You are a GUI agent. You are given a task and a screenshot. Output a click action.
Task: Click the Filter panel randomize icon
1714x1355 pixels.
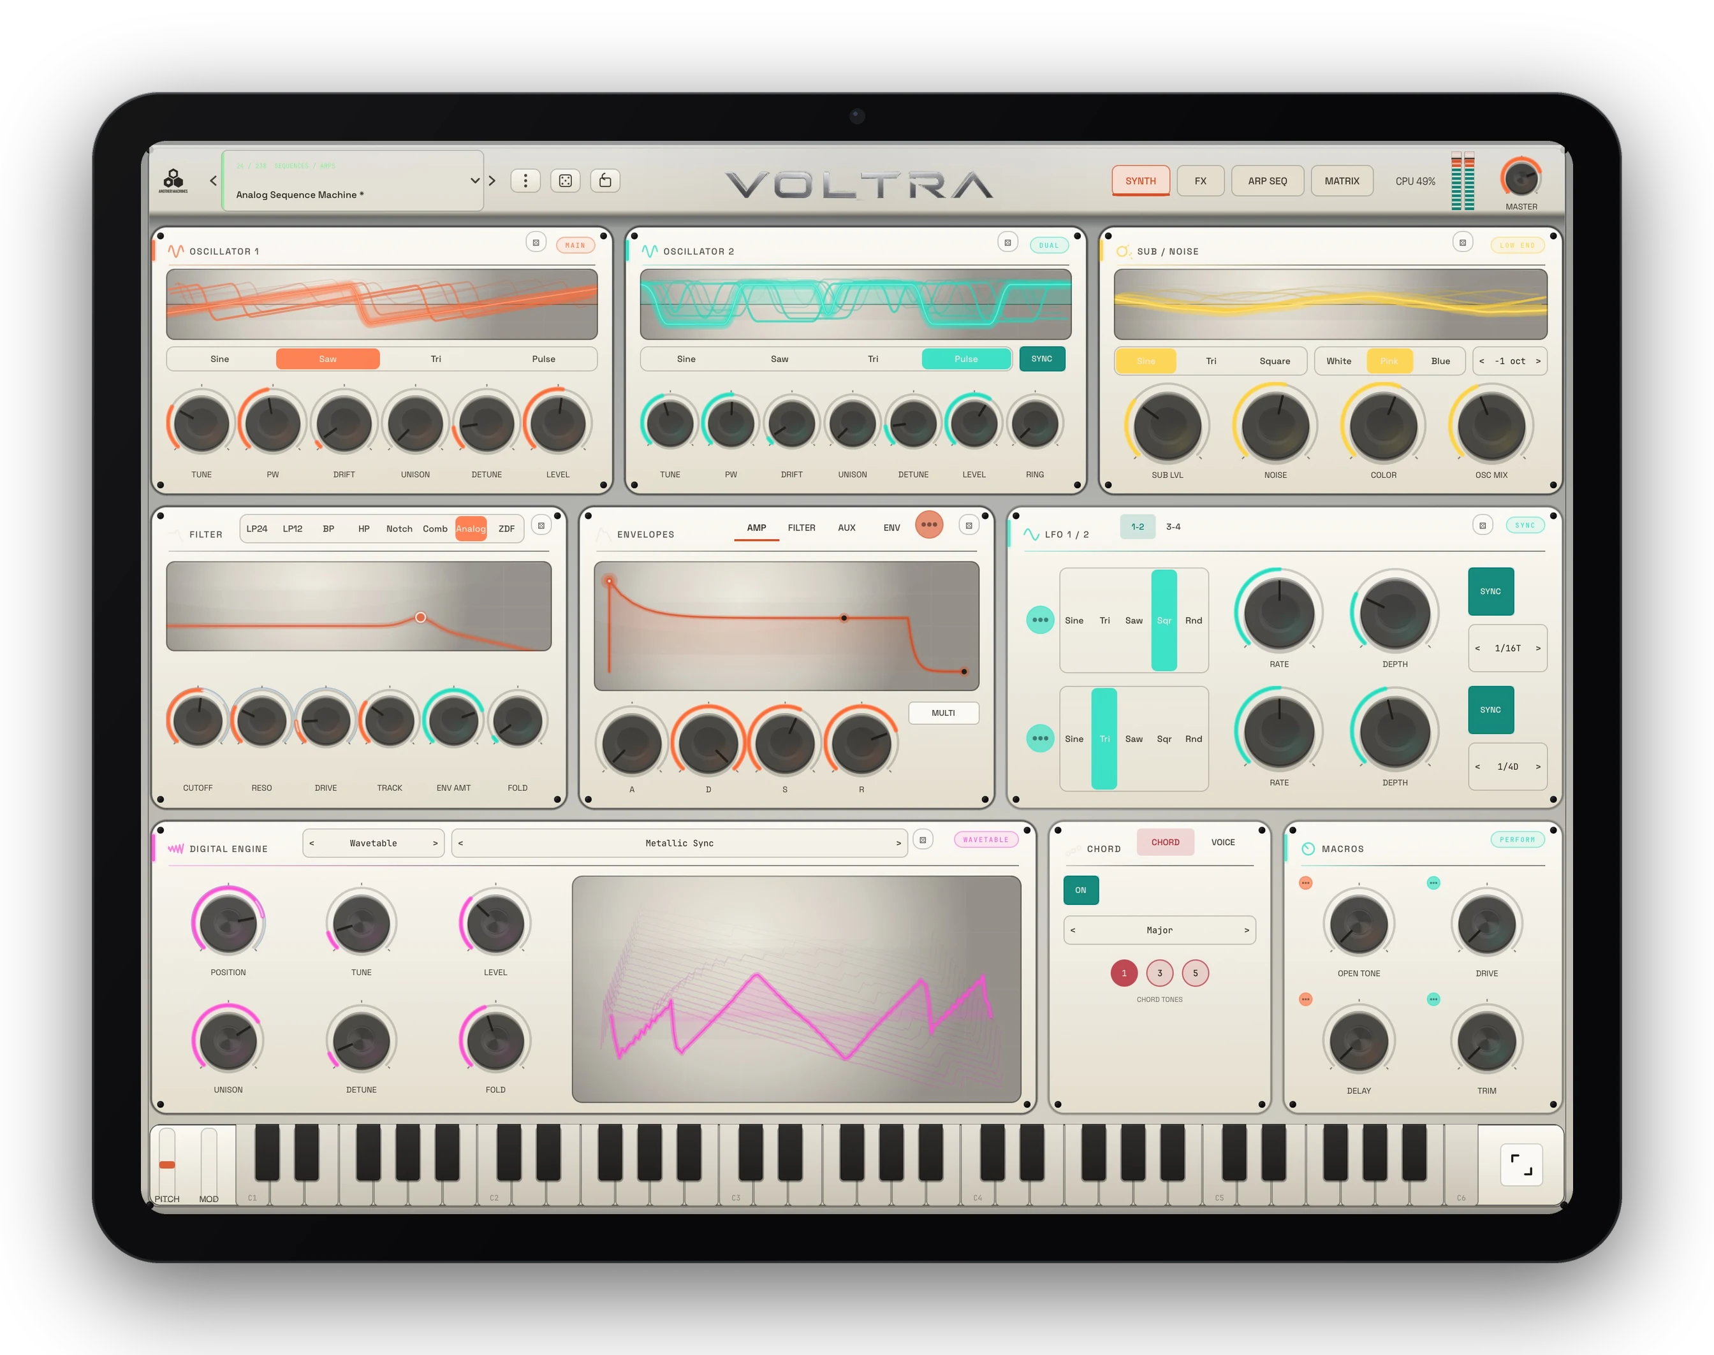tap(541, 525)
